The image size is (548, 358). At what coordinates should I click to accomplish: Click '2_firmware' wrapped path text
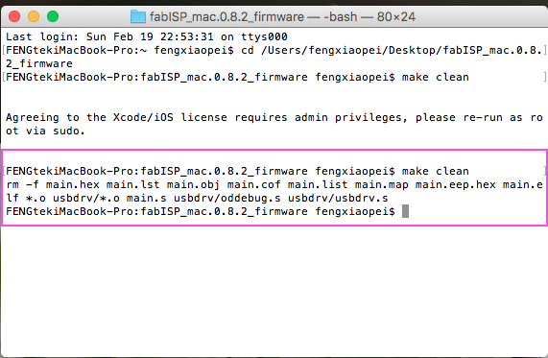click(39, 63)
